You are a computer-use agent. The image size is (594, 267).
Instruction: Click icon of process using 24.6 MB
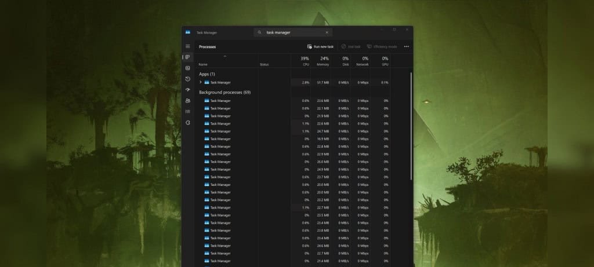207,246
